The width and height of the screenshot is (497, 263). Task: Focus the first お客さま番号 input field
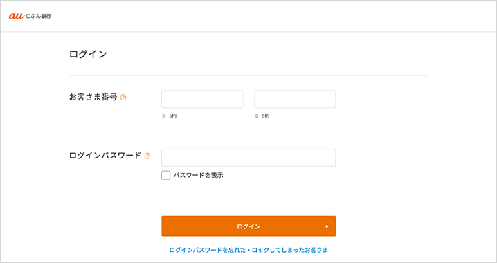click(x=202, y=99)
